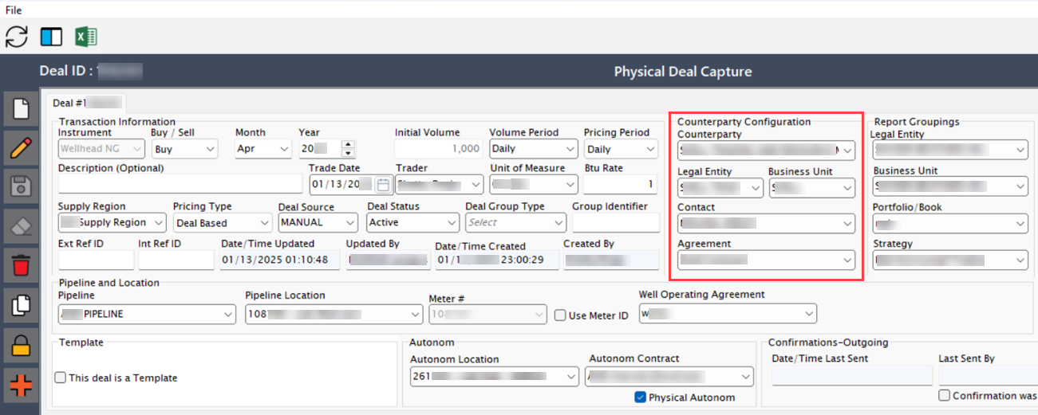Viewport: 1038px width, 415px height.
Task: Open the Portfolio/Book dropdown
Action: [x=951, y=224]
